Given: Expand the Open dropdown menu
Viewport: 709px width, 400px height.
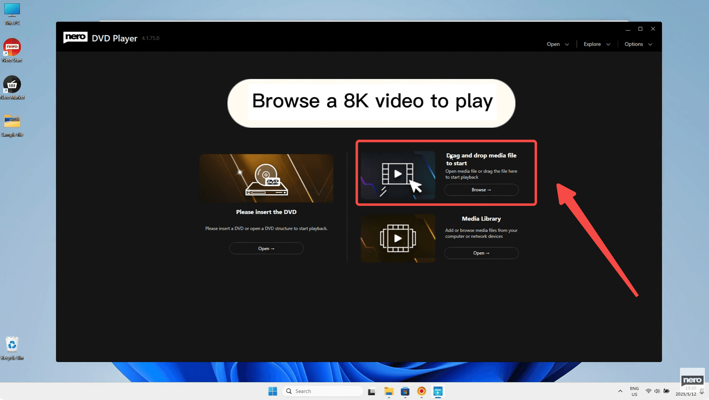Looking at the screenshot, I should 558,44.
